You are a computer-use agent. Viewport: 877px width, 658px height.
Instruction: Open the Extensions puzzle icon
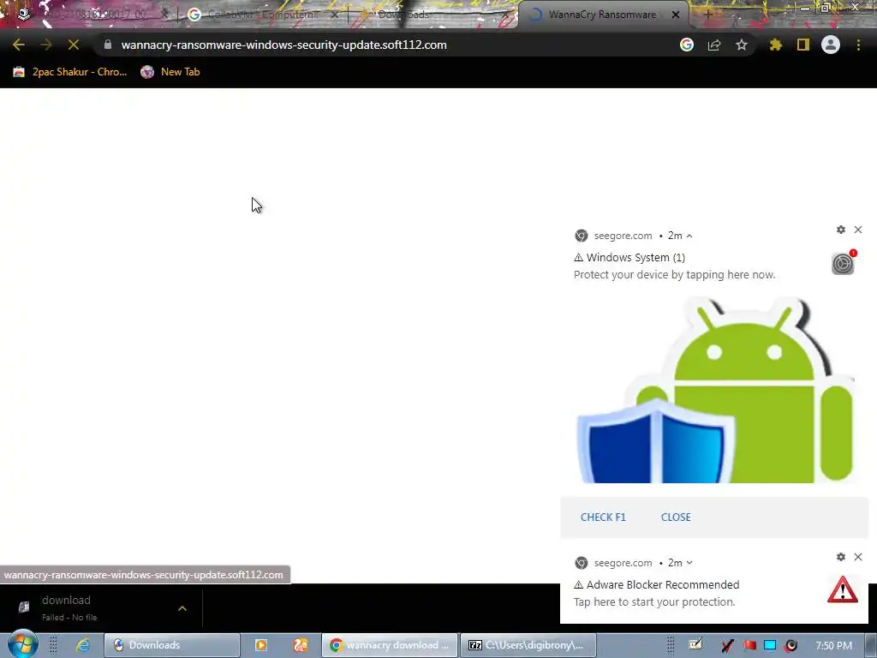coord(775,45)
